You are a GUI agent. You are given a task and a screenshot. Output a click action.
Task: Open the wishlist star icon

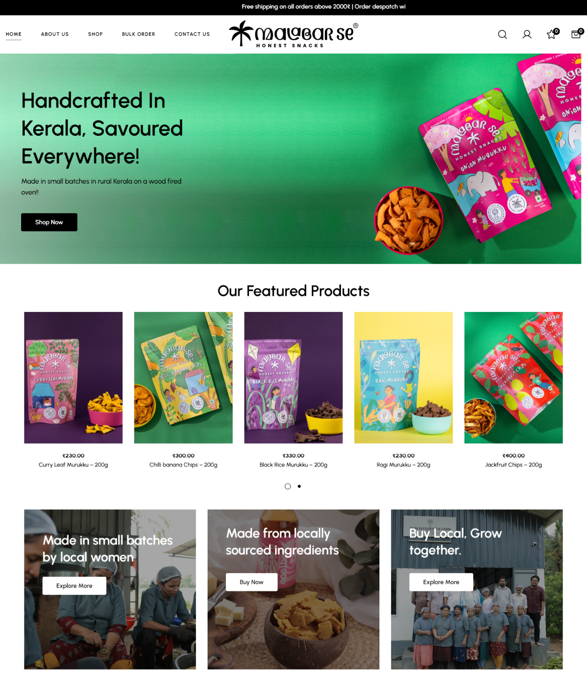click(x=552, y=34)
